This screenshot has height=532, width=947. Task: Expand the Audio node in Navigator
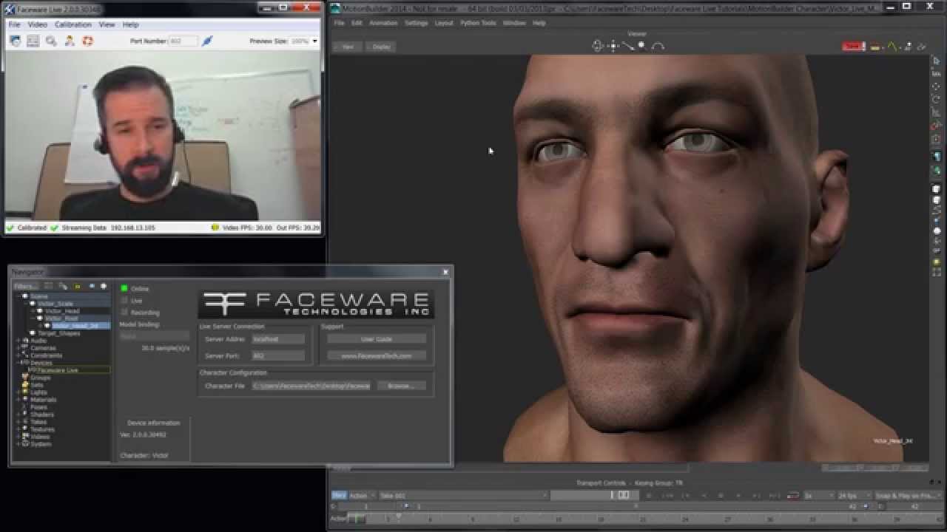[x=18, y=341]
